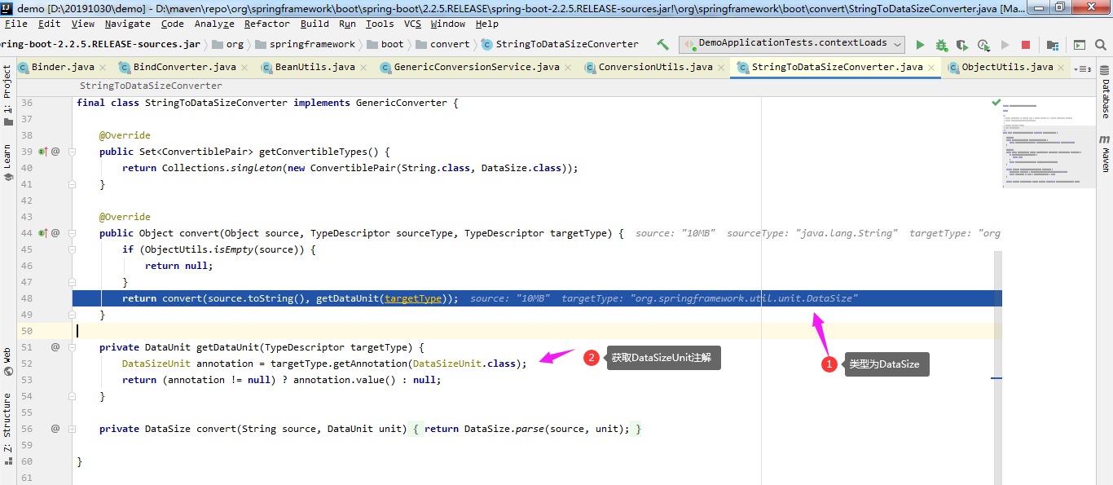1113x485 pixels.
Task: Close the ObjectUtils.java tab
Action: point(1062,68)
